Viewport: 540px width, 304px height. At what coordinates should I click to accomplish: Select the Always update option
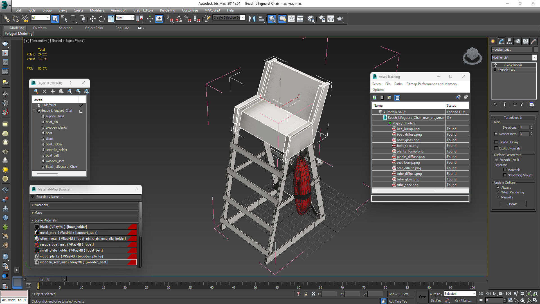498,187
